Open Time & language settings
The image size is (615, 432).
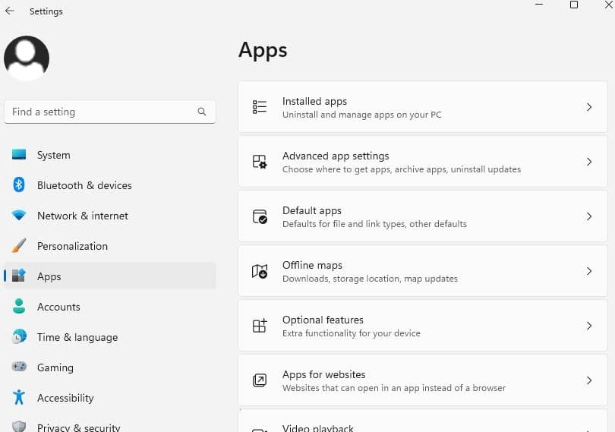click(x=77, y=337)
